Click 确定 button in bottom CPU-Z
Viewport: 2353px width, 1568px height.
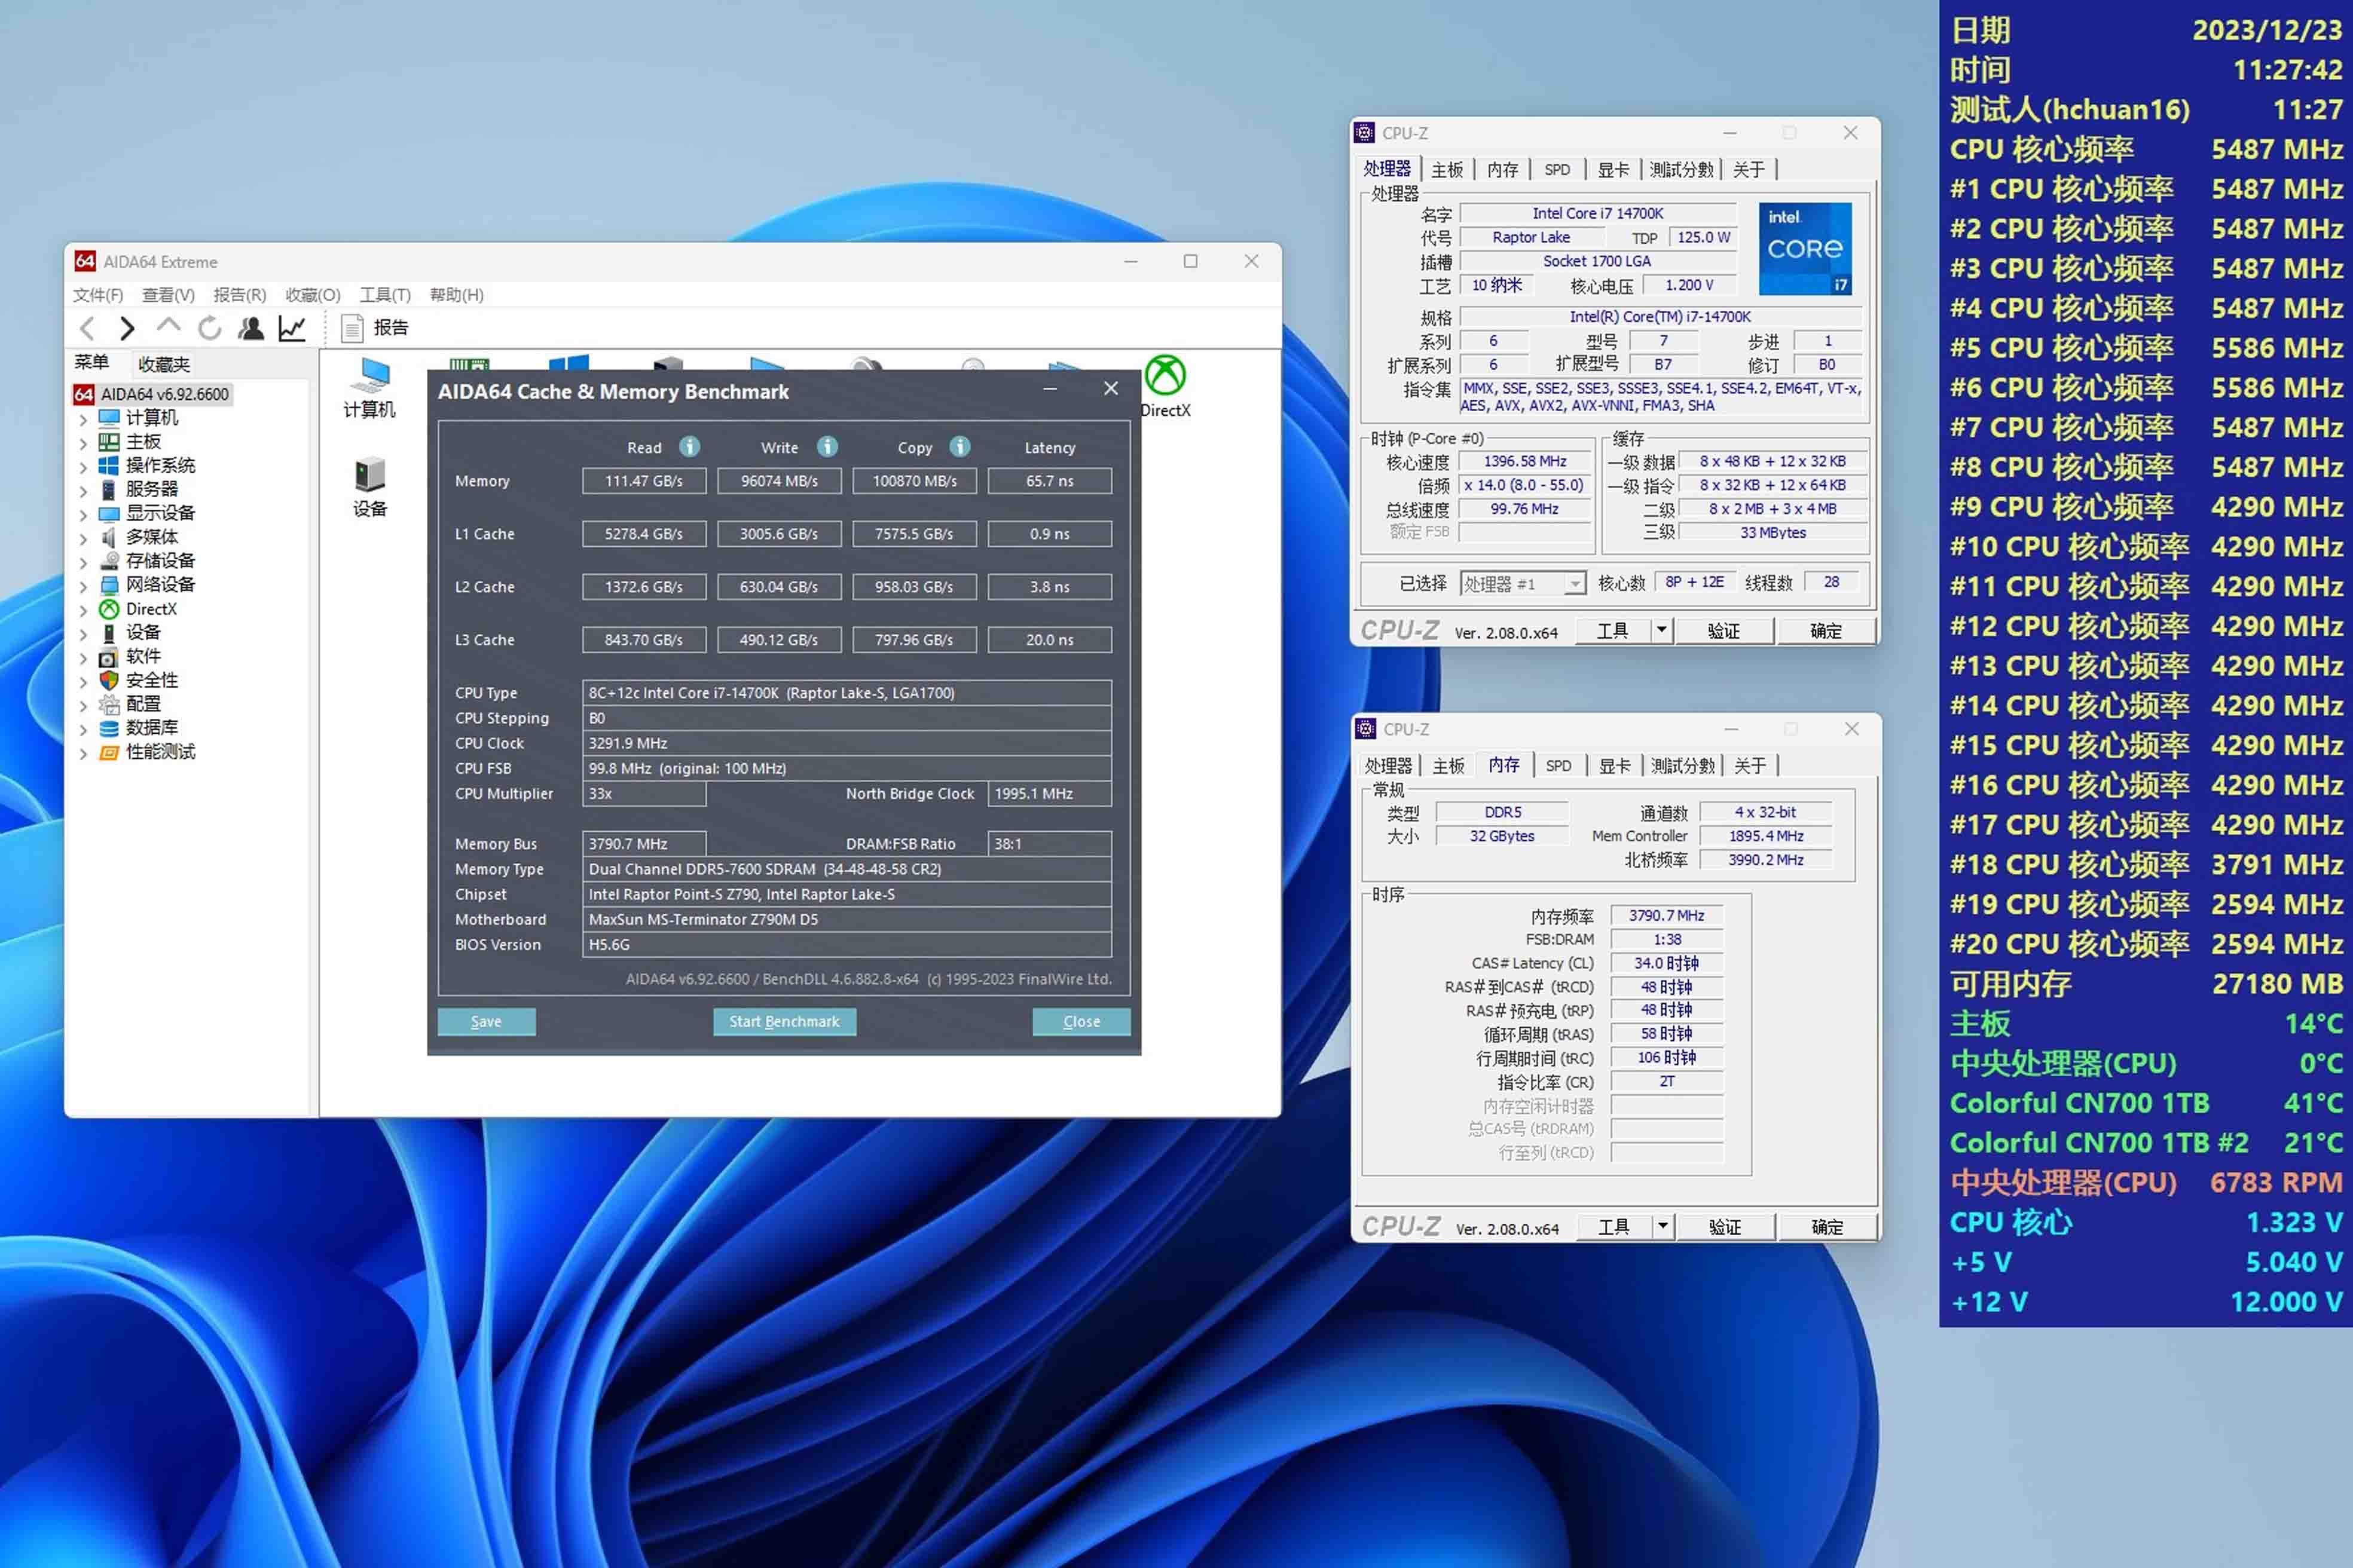point(1827,1227)
